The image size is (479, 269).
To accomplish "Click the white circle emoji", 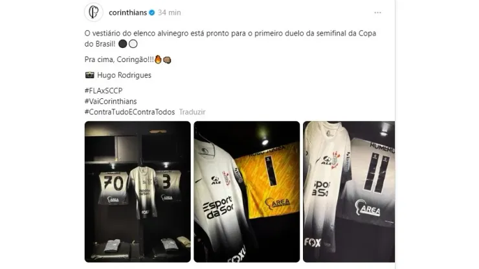I will coord(133,44).
